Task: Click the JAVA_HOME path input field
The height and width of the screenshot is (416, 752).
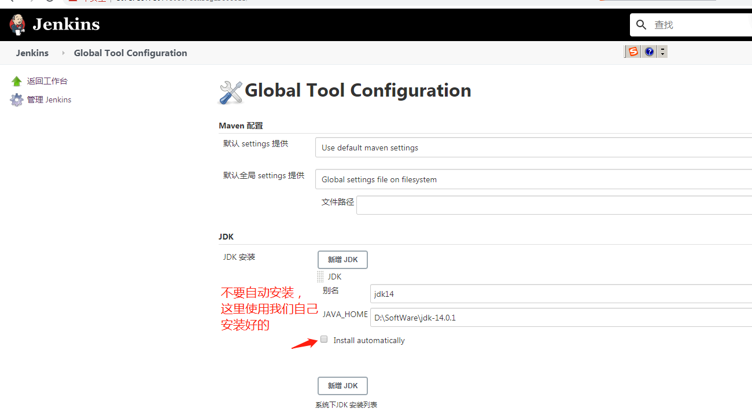Action: 561,318
